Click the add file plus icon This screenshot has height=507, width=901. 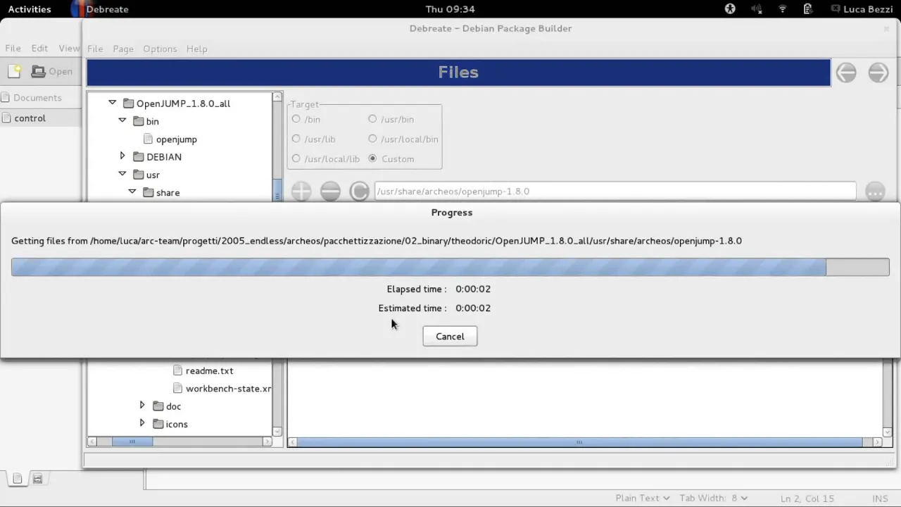tap(301, 192)
